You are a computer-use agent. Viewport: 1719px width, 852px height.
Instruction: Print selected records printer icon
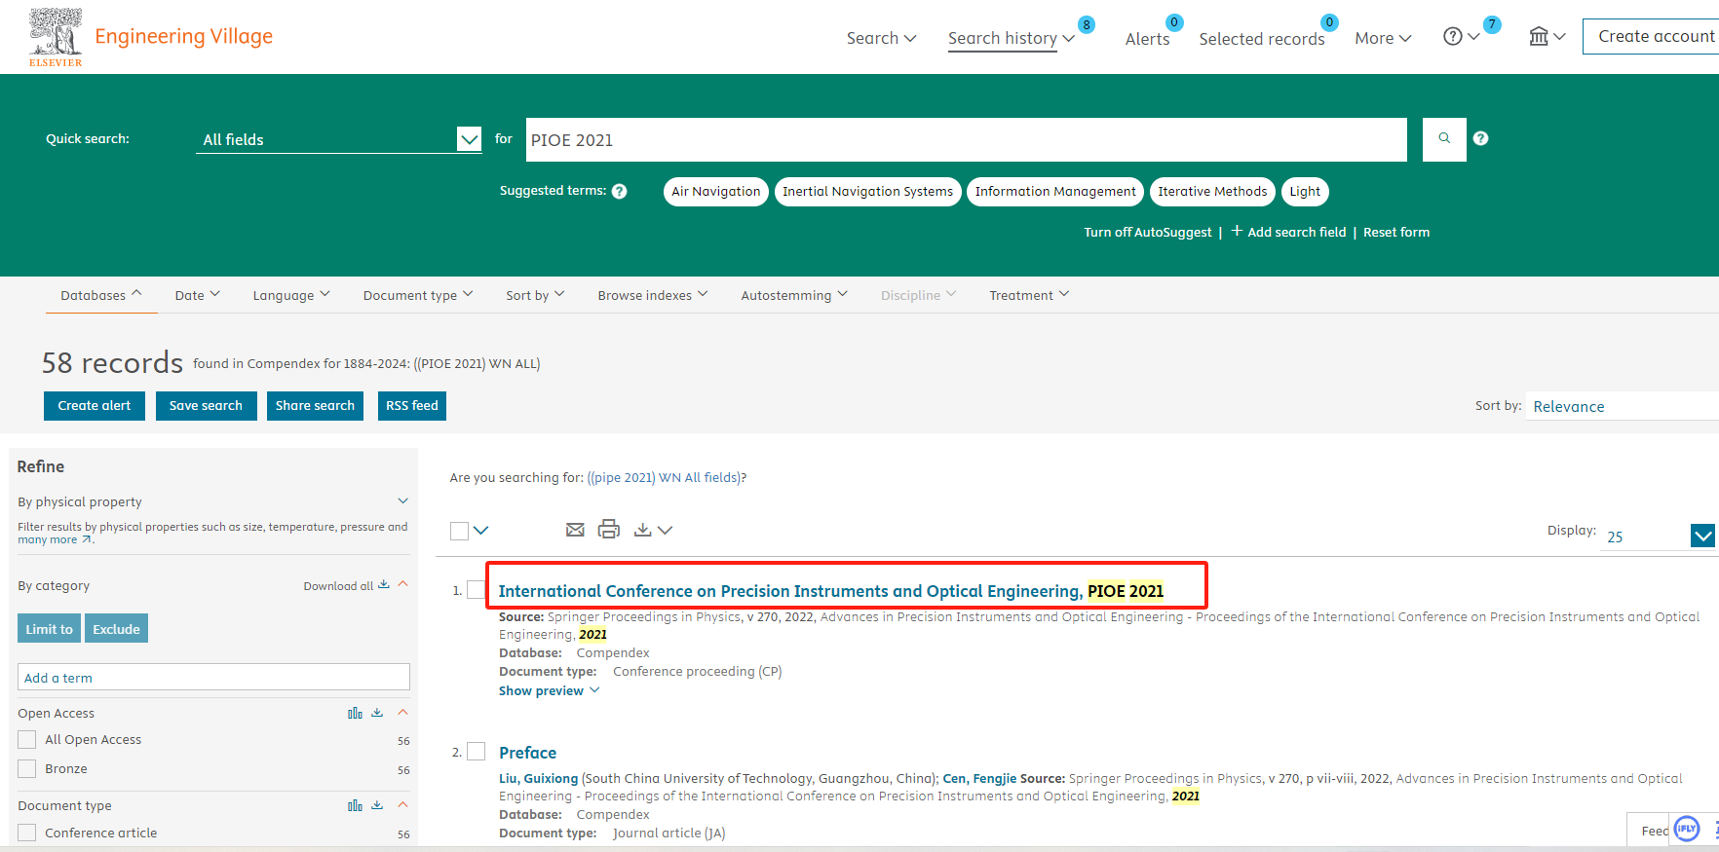[609, 529]
